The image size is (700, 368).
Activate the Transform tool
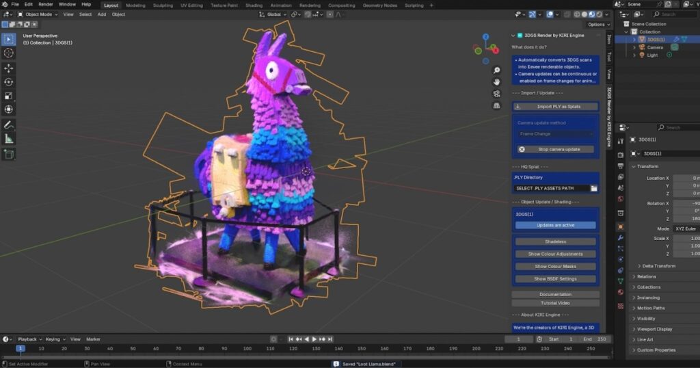coord(8,109)
